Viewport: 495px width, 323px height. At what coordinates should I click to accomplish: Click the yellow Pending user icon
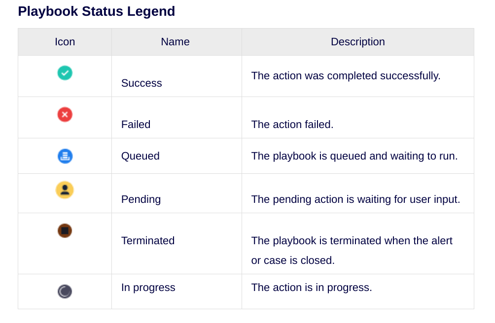click(x=65, y=190)
